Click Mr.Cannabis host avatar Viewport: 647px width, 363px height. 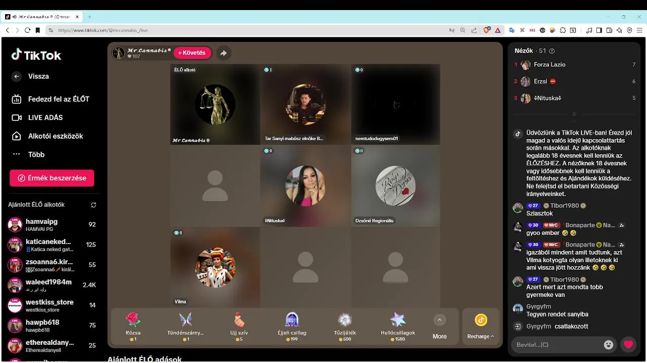(118, 53)
